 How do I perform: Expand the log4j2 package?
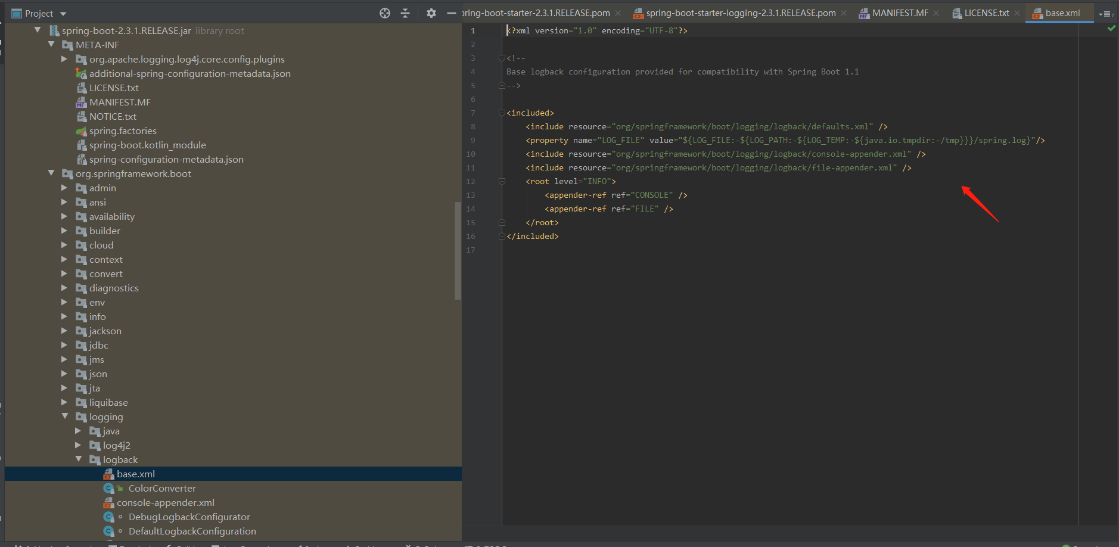(78, 445)
